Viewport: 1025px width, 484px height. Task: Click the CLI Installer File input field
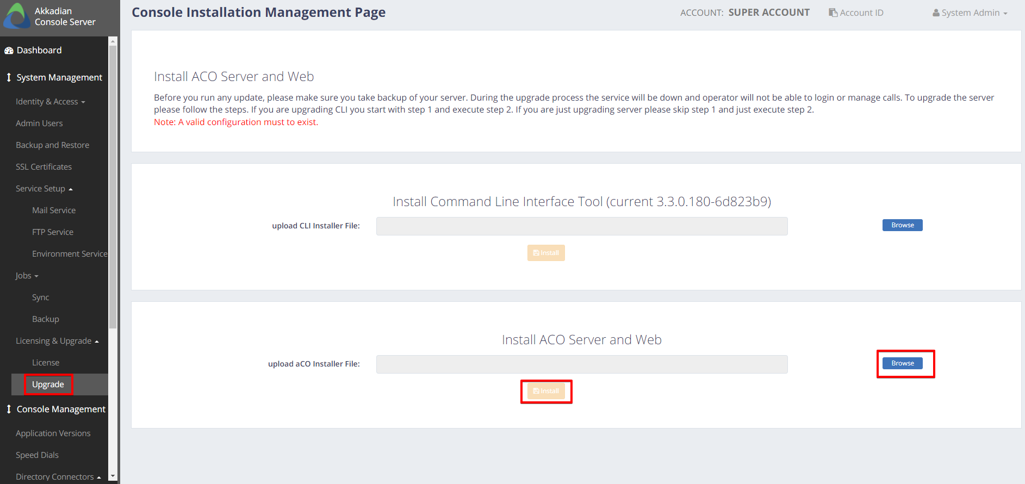coord(582,226)
